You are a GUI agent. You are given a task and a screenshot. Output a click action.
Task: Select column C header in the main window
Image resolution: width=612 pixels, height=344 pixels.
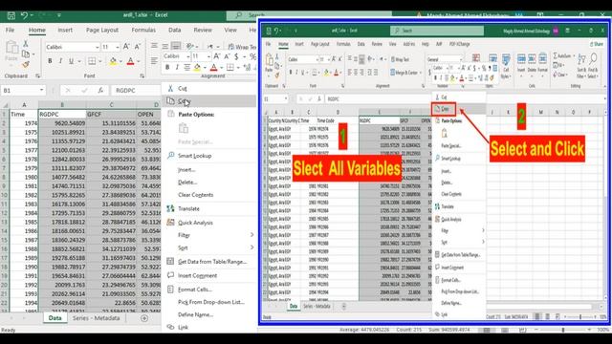coord(111,104)
